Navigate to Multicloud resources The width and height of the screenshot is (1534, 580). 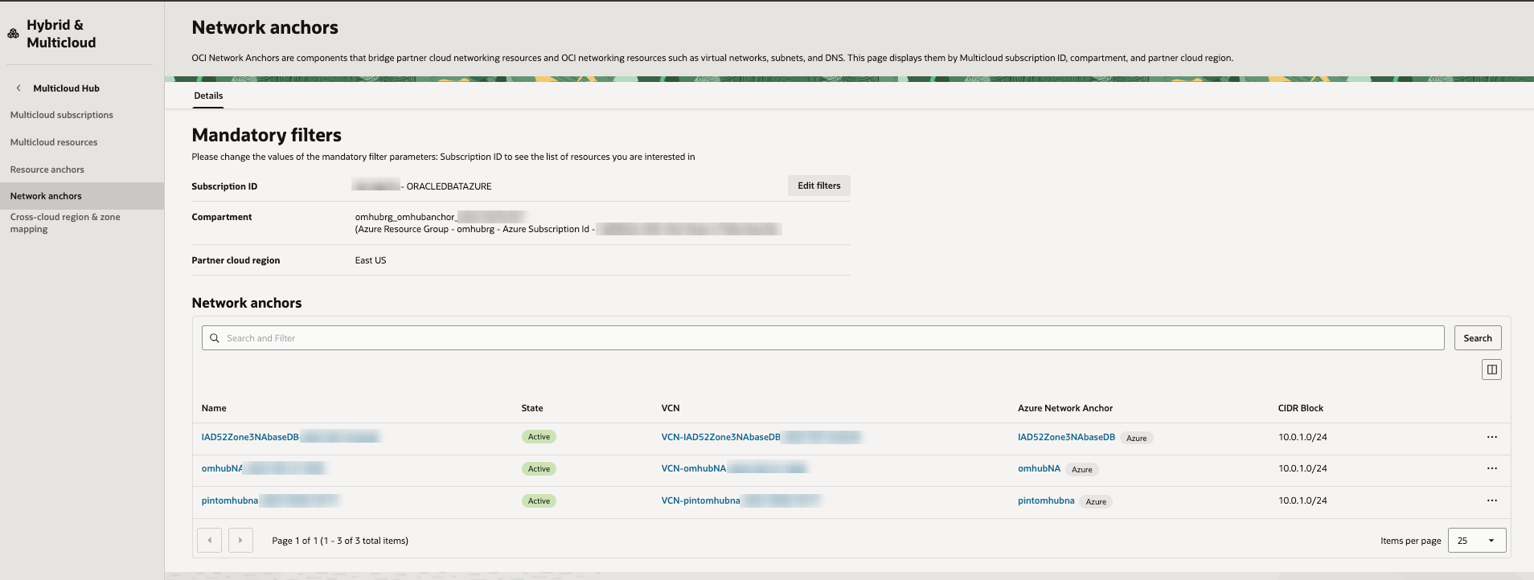[x=54, y=142]
